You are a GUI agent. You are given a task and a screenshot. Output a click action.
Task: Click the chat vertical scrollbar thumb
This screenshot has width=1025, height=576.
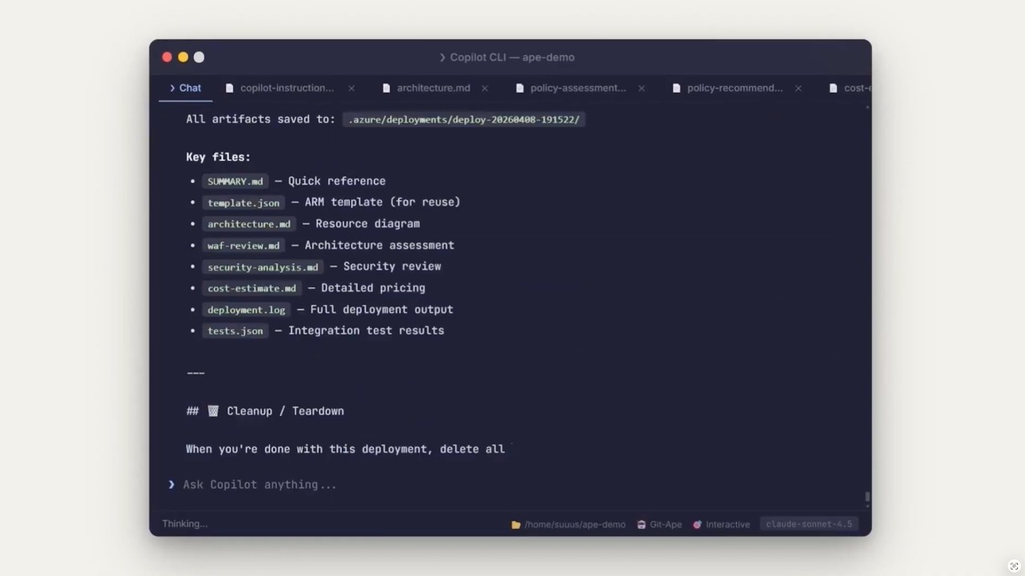[867, 497]
